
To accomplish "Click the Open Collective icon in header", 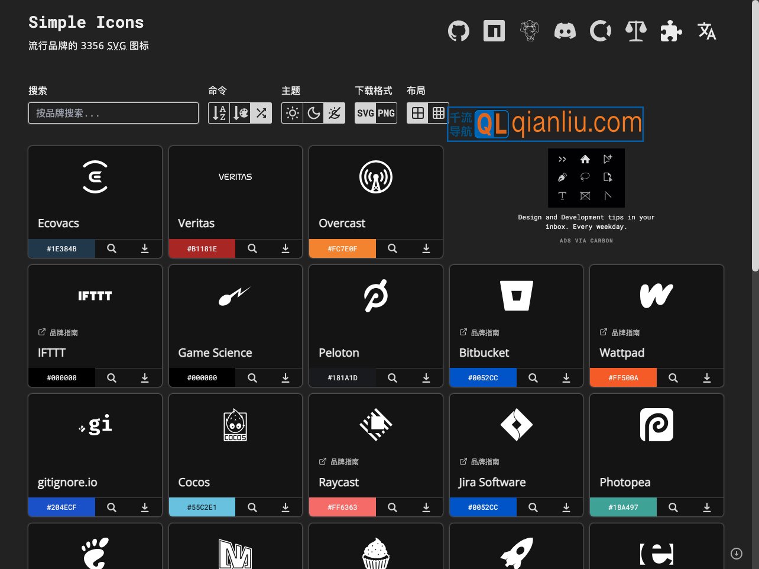I will pos(600,31).
